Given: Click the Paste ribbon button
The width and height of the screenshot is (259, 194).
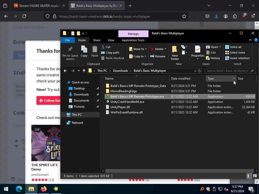Looking at the screenshot, I should [95, 51].
